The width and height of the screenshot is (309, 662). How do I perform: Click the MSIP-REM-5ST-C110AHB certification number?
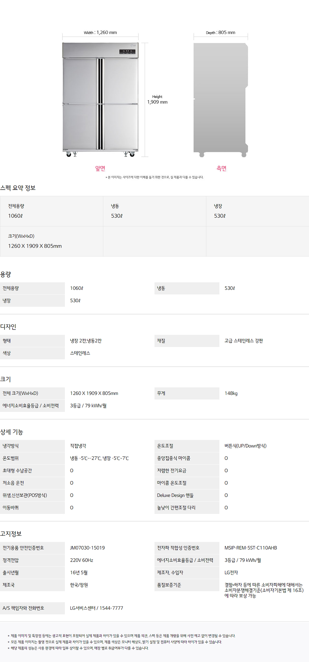tap(251, 548)
